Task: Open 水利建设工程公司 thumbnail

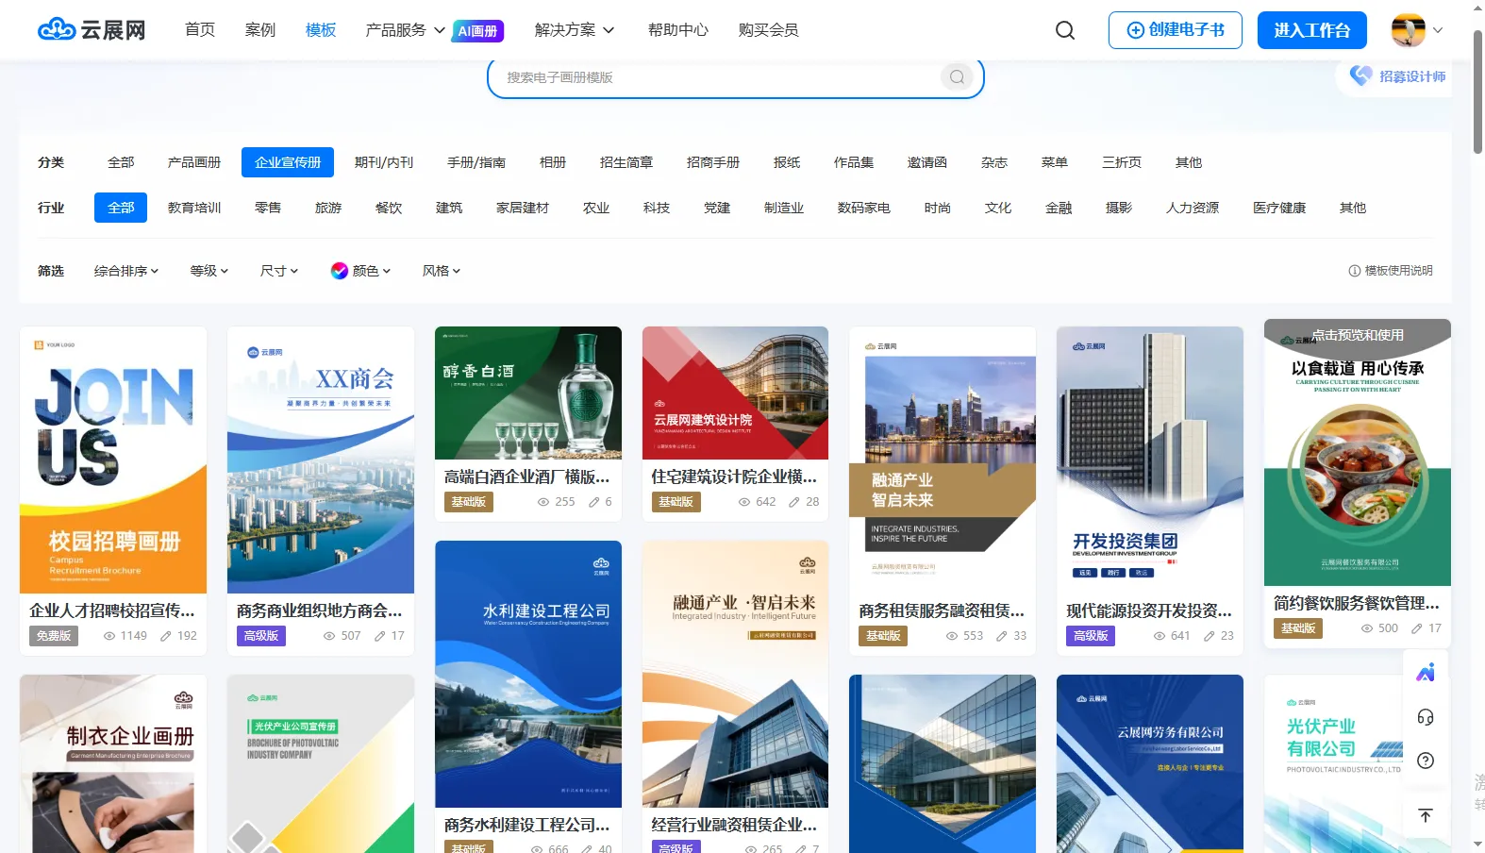Action: (x=528, y=674)
